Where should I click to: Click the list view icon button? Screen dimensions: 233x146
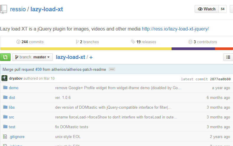pos(228,57)
